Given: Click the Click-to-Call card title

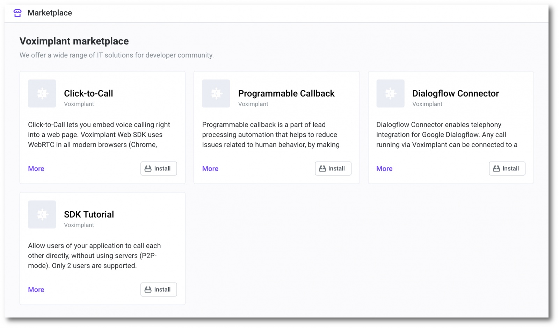Looking at the screenshot, I should [88, 93].
